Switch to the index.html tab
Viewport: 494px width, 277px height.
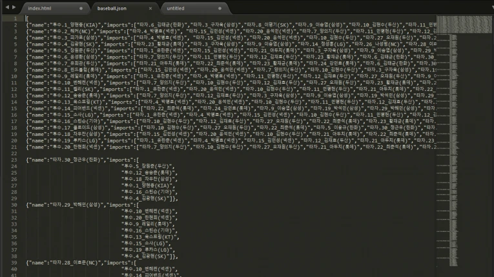tap(39, 8)
